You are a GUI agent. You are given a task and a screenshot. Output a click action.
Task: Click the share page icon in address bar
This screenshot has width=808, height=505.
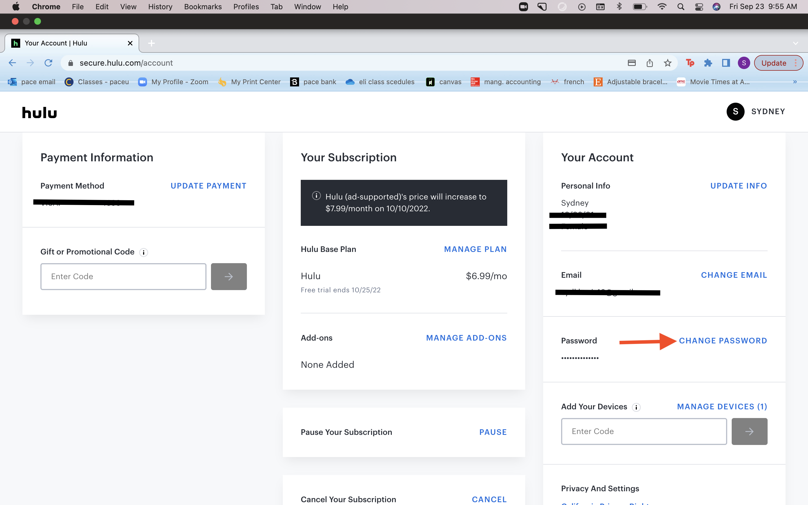point(649,63)
